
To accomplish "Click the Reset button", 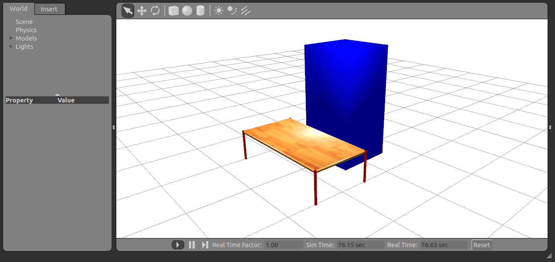I will click(481, 245).
